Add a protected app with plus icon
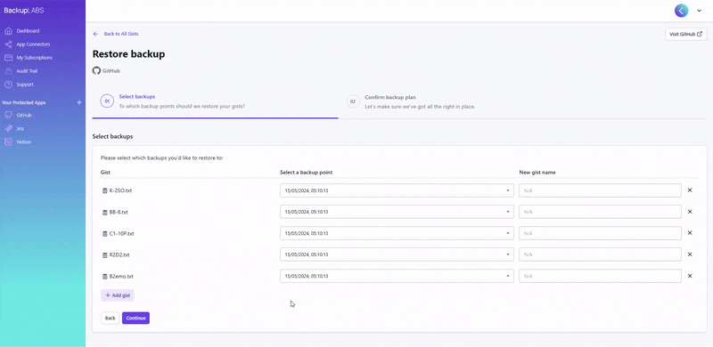 [79, 102]
